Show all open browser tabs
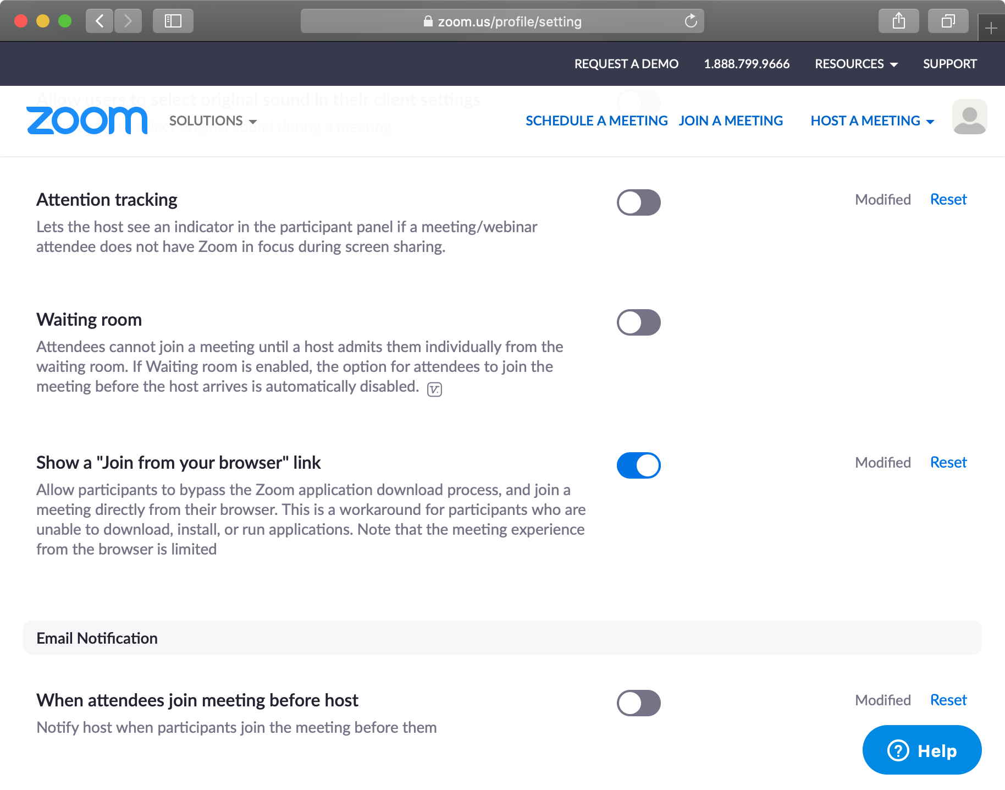 point(948,21)
